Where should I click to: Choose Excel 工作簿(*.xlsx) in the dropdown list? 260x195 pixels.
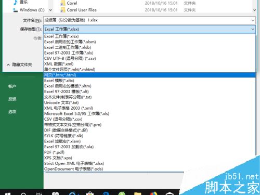pyautogui.click(x=150, y=36)
